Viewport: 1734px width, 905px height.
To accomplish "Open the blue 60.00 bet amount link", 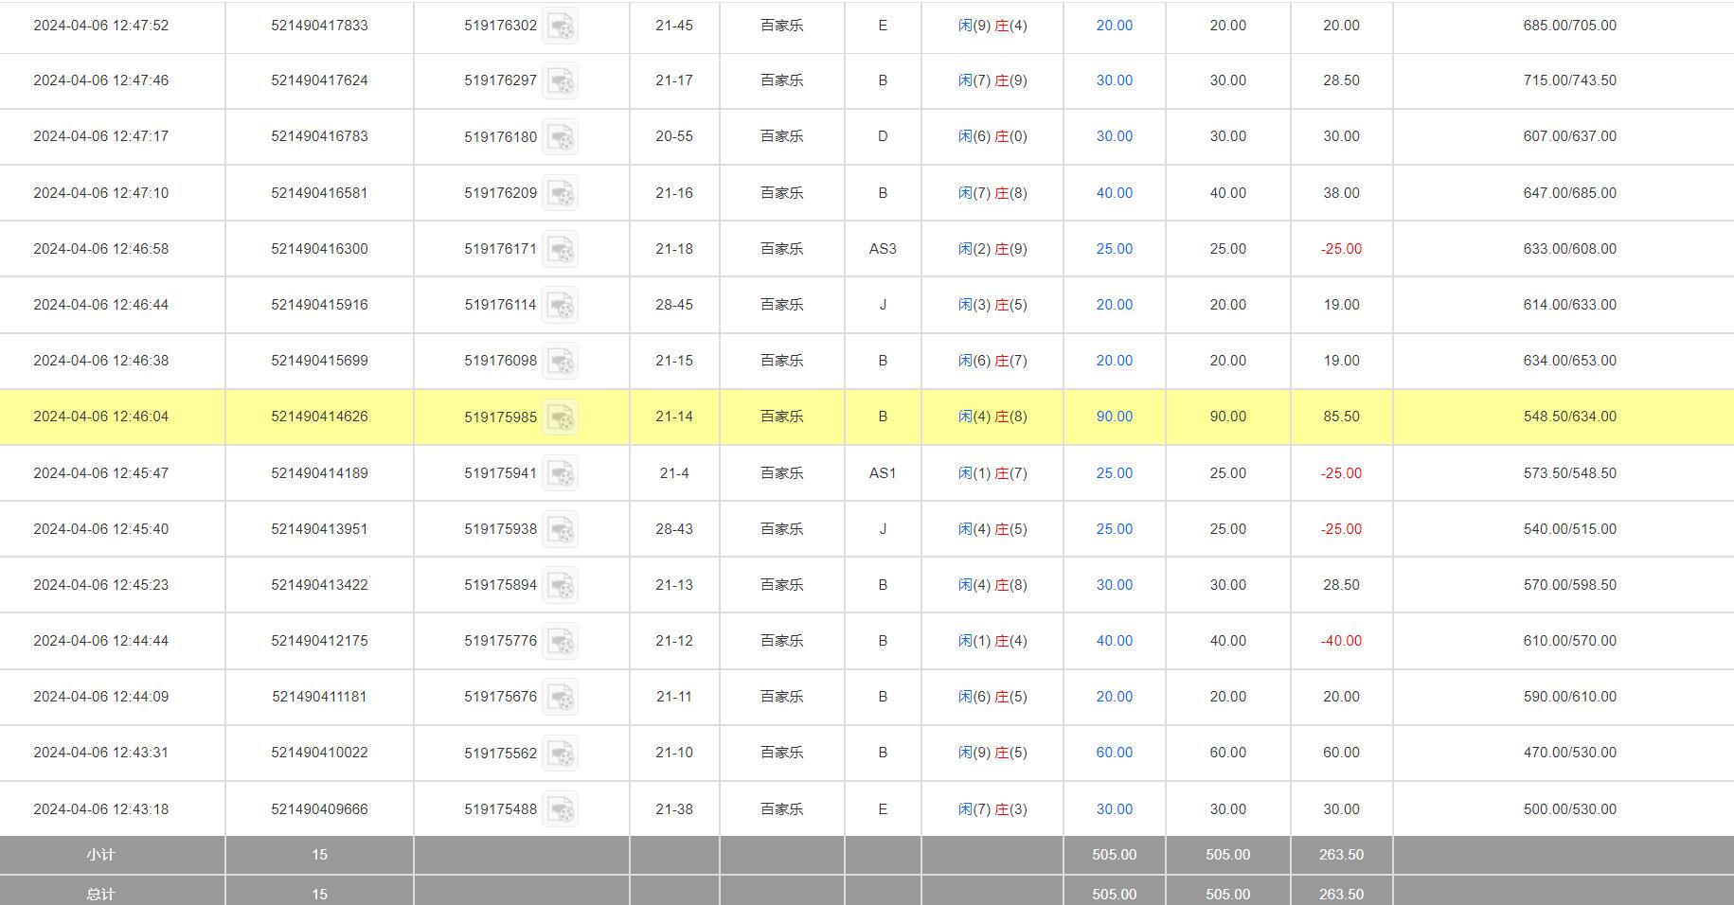I will click(x=1114, y=753).
